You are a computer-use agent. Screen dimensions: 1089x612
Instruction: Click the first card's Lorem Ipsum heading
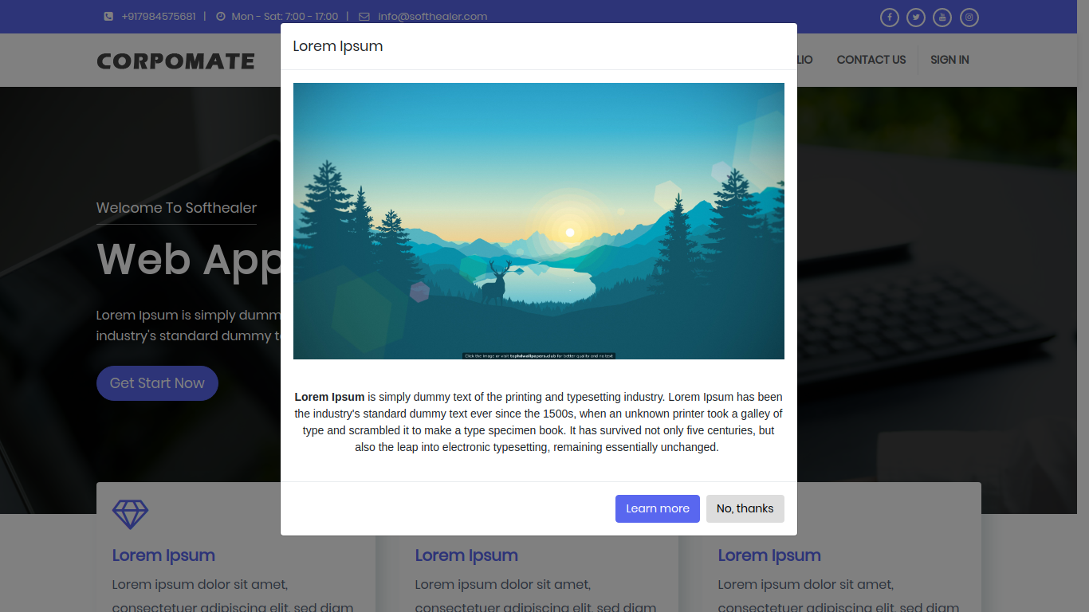click(163, 555)
